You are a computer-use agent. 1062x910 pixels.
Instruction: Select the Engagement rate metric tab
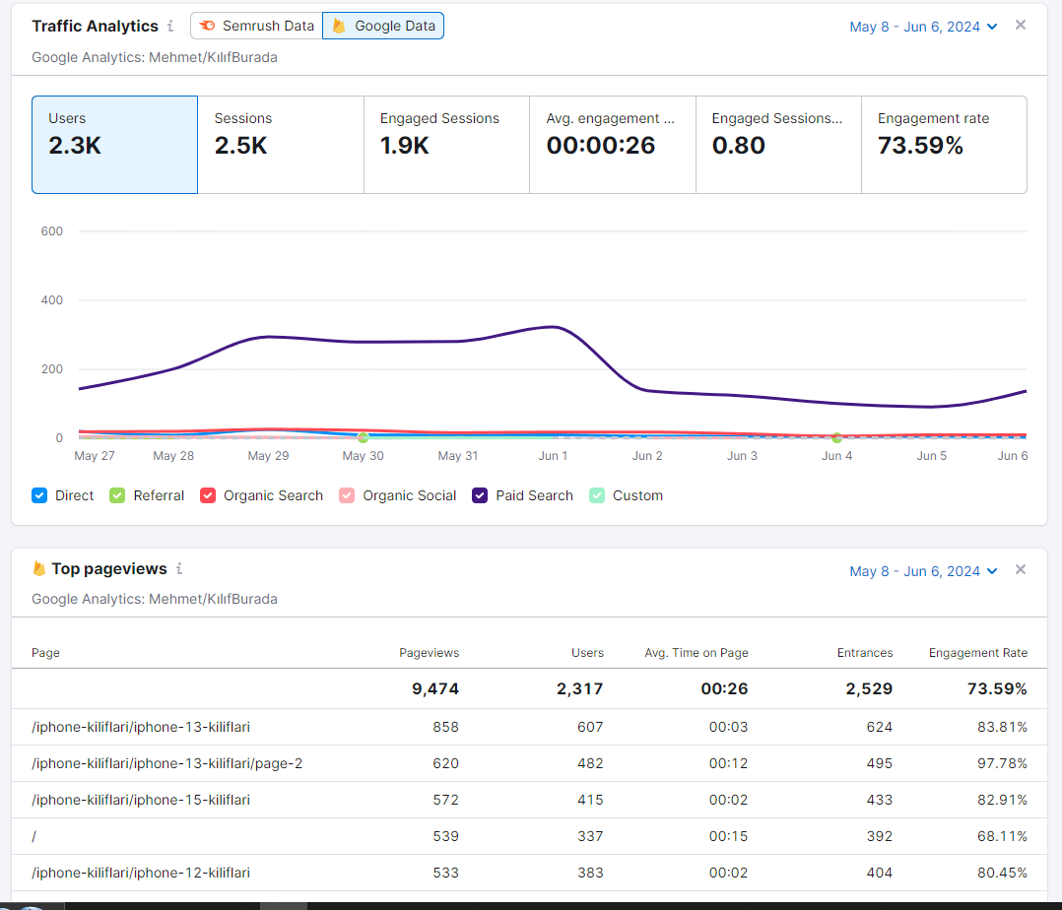[x=944, y=145]
